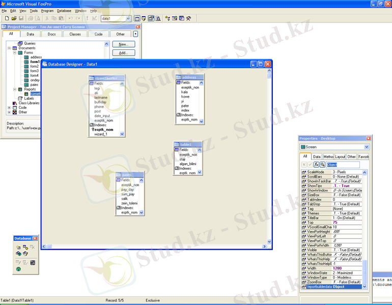The height and width of the screenshot is (305, 392).
Task: Click New Remote View icon in Database toolbar
Action: [18, 253]
